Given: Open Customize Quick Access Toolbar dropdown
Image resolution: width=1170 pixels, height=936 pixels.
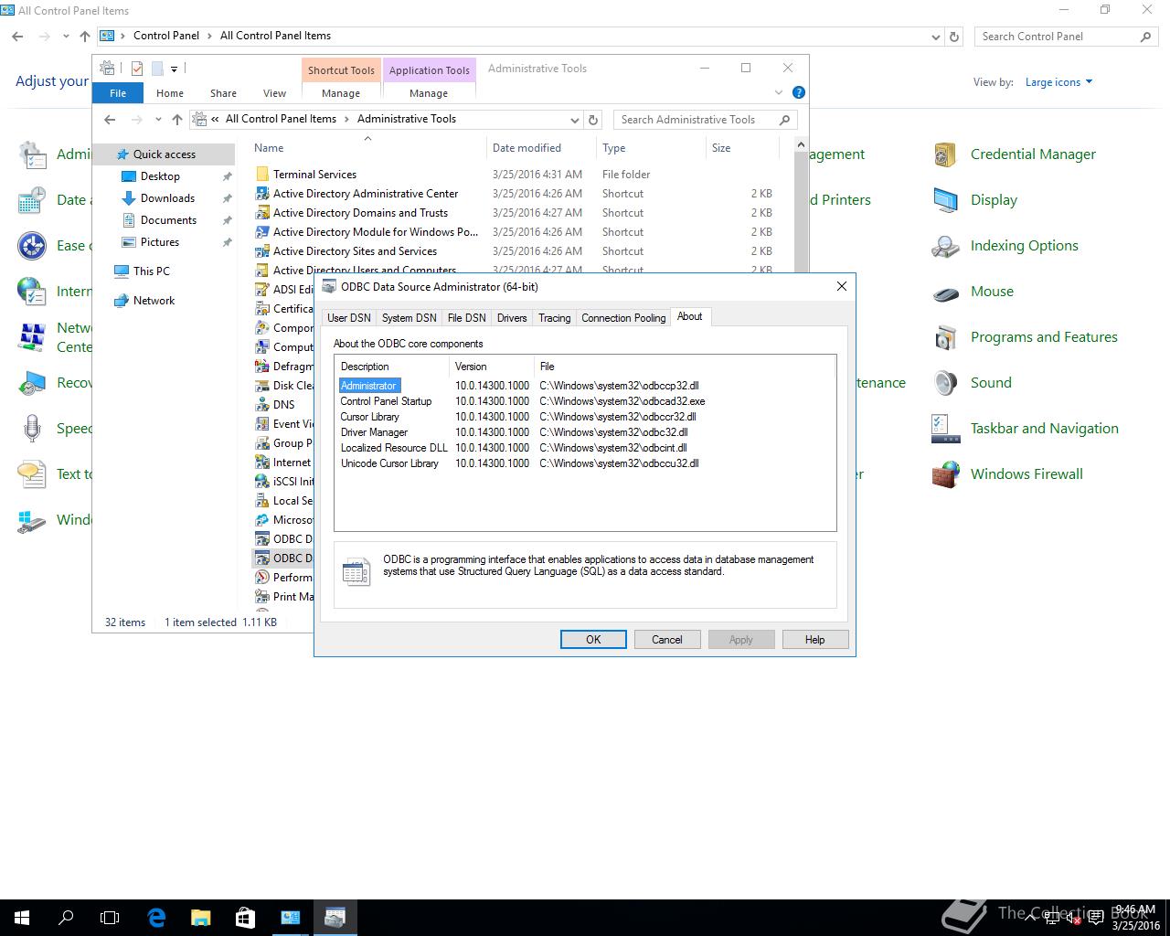Looking at the screenshot, I should pos(174,69).
